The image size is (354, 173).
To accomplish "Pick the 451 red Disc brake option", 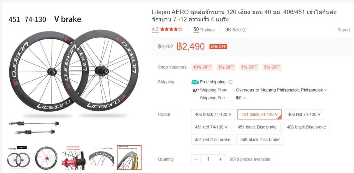I will [x=212, y=140].
